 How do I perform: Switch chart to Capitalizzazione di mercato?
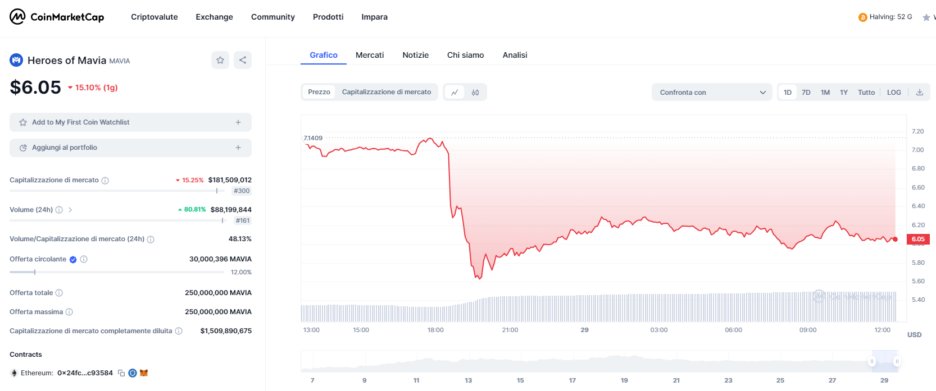click(387, 92)
